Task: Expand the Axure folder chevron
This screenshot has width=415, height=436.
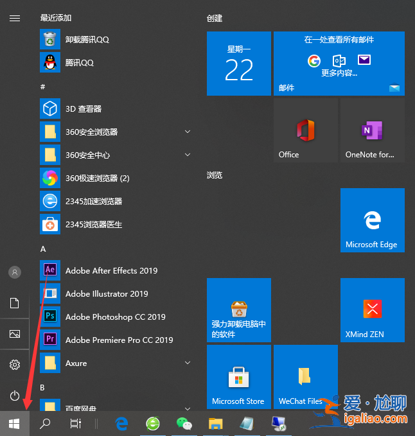Action: pos(188,363)
